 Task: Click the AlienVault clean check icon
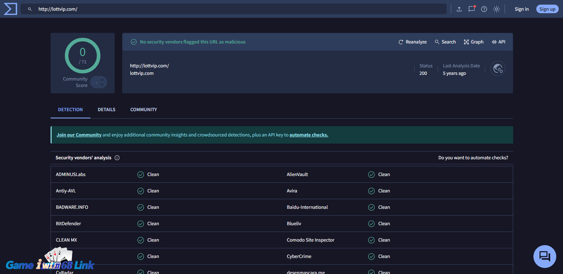coord(371,175)
